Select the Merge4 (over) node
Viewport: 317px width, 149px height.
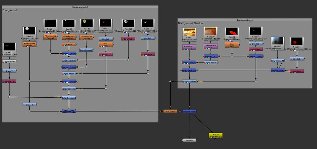tap(189, 111)
